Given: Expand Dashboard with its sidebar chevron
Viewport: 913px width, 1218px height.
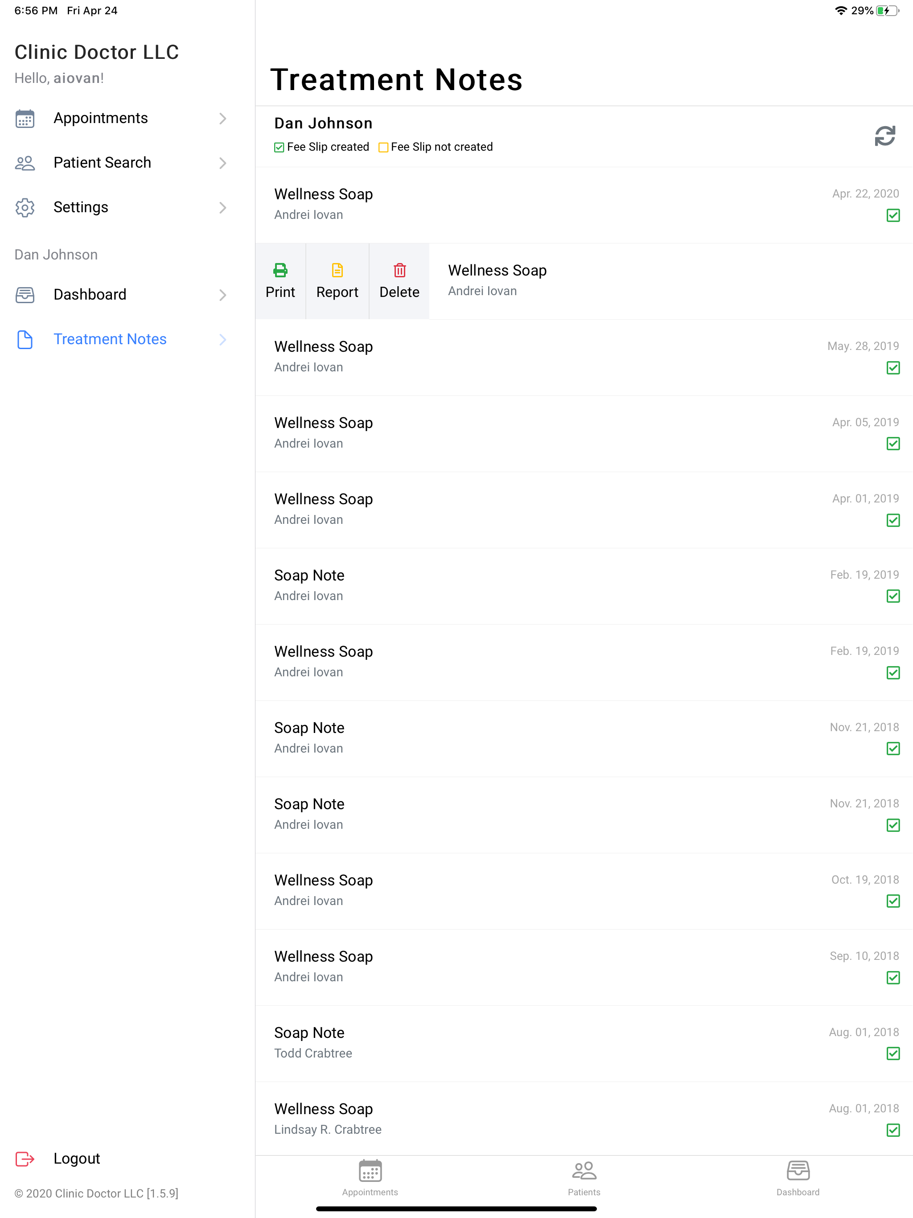Looking at the screenshot, I should coord(222,295).
